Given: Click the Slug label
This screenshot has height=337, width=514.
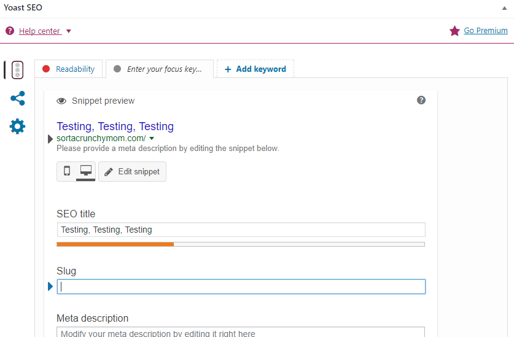Looking at the screenshot, I should coord(66,271).
